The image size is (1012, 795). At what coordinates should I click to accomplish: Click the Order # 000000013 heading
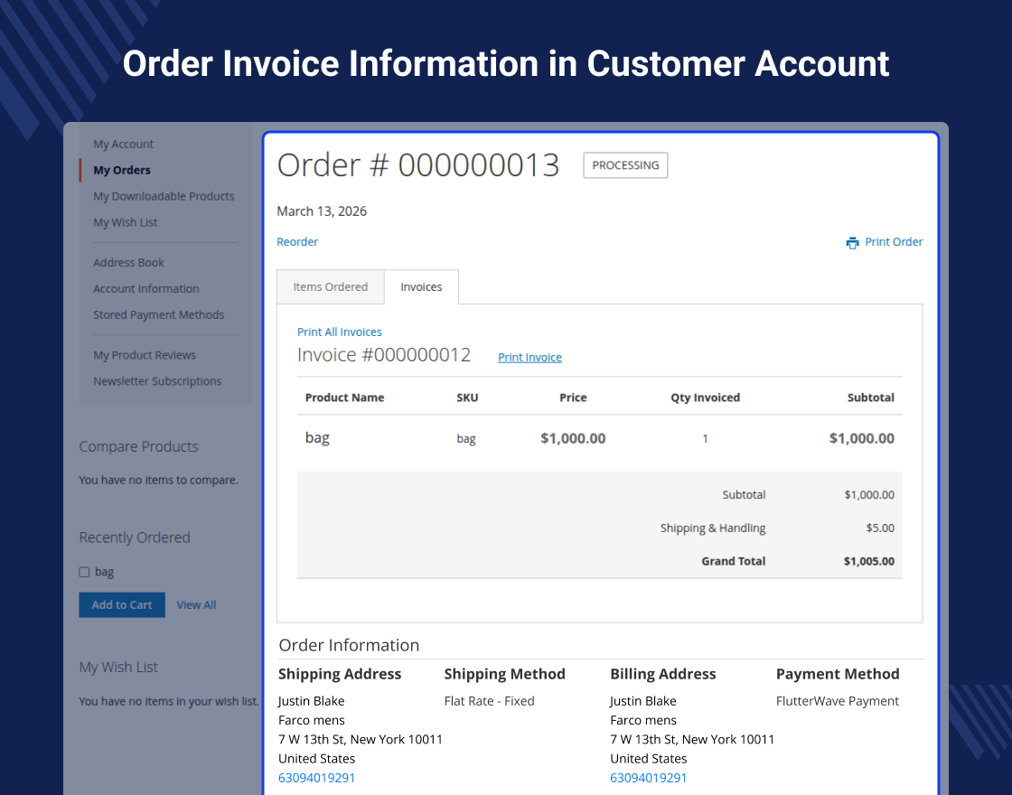tap(418, 165)
